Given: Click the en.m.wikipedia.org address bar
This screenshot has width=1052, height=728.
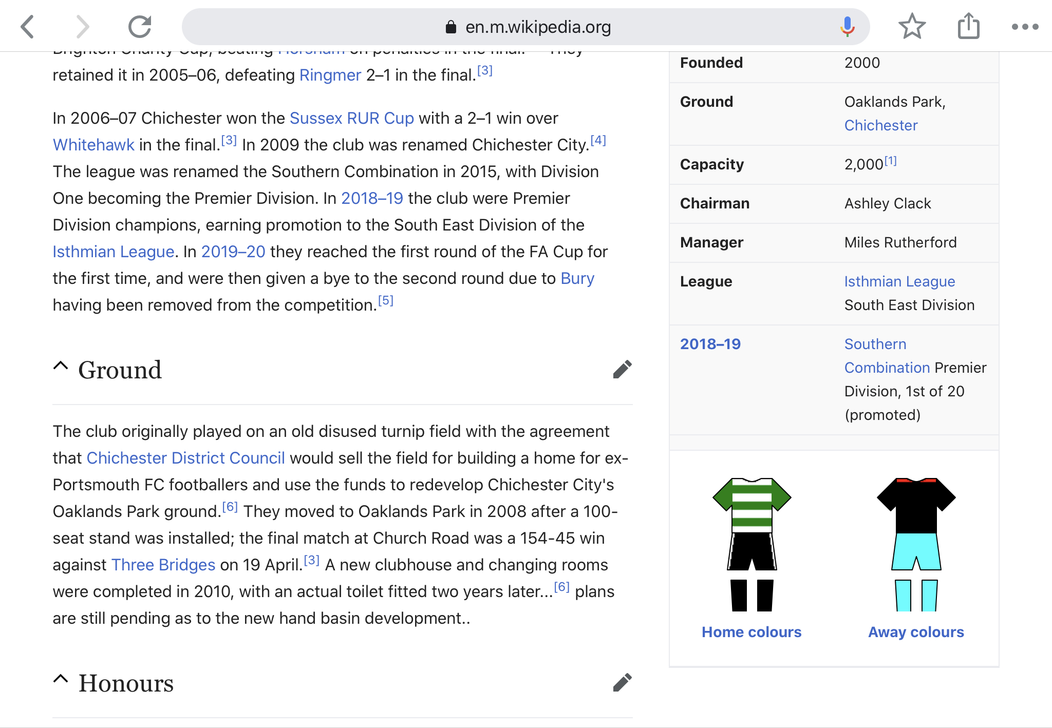Looking at the screenshot, I should 525,27.
